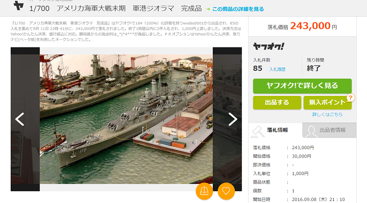Screen dimensions: 367x203
Task: Click the person icon on 出品者情報 tab
Action: tap(311, 132)
